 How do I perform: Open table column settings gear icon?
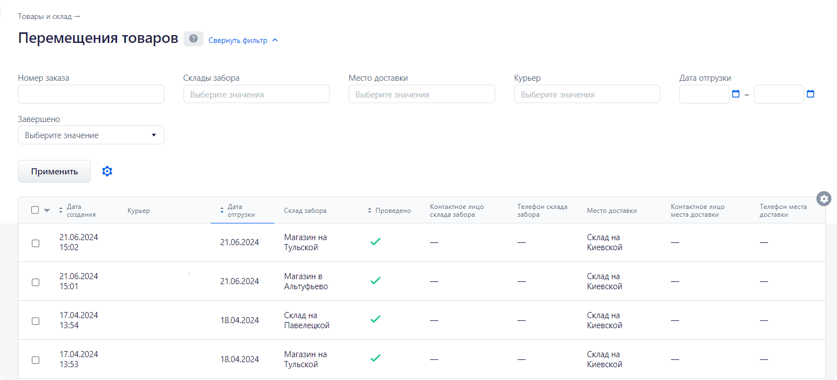[824, 198]
